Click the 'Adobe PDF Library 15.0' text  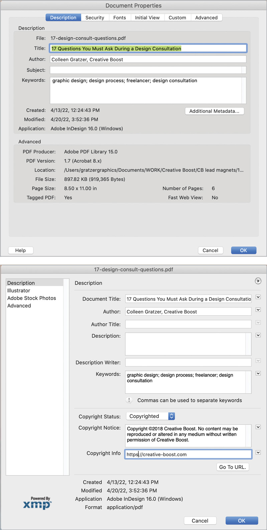click(91, 152)
